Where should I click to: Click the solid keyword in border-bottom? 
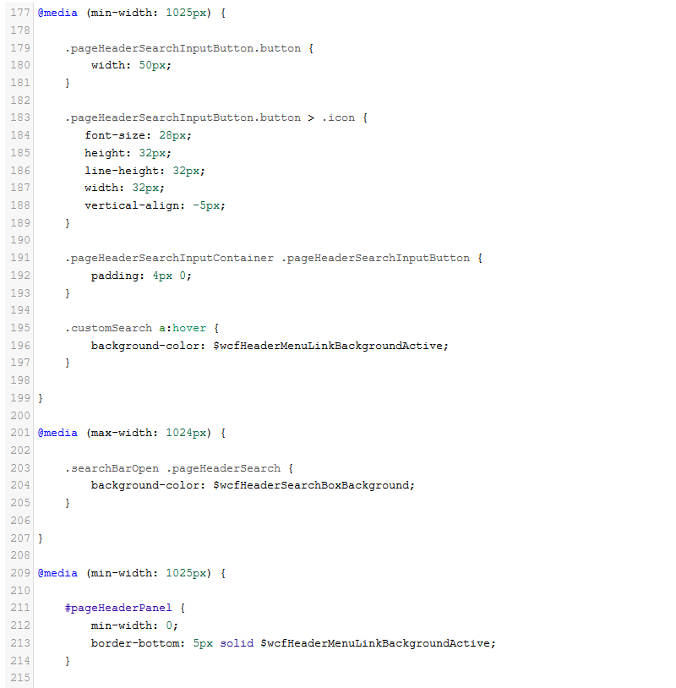tap(237, 643)
